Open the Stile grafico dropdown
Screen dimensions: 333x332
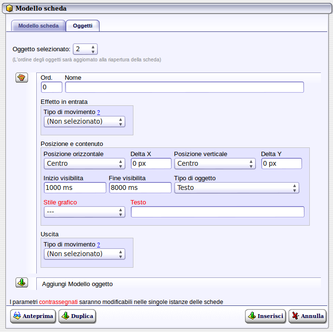click(x=84, y=212)
